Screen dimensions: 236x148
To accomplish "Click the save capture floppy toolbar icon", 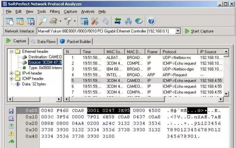I will click(x=31, y=21).
